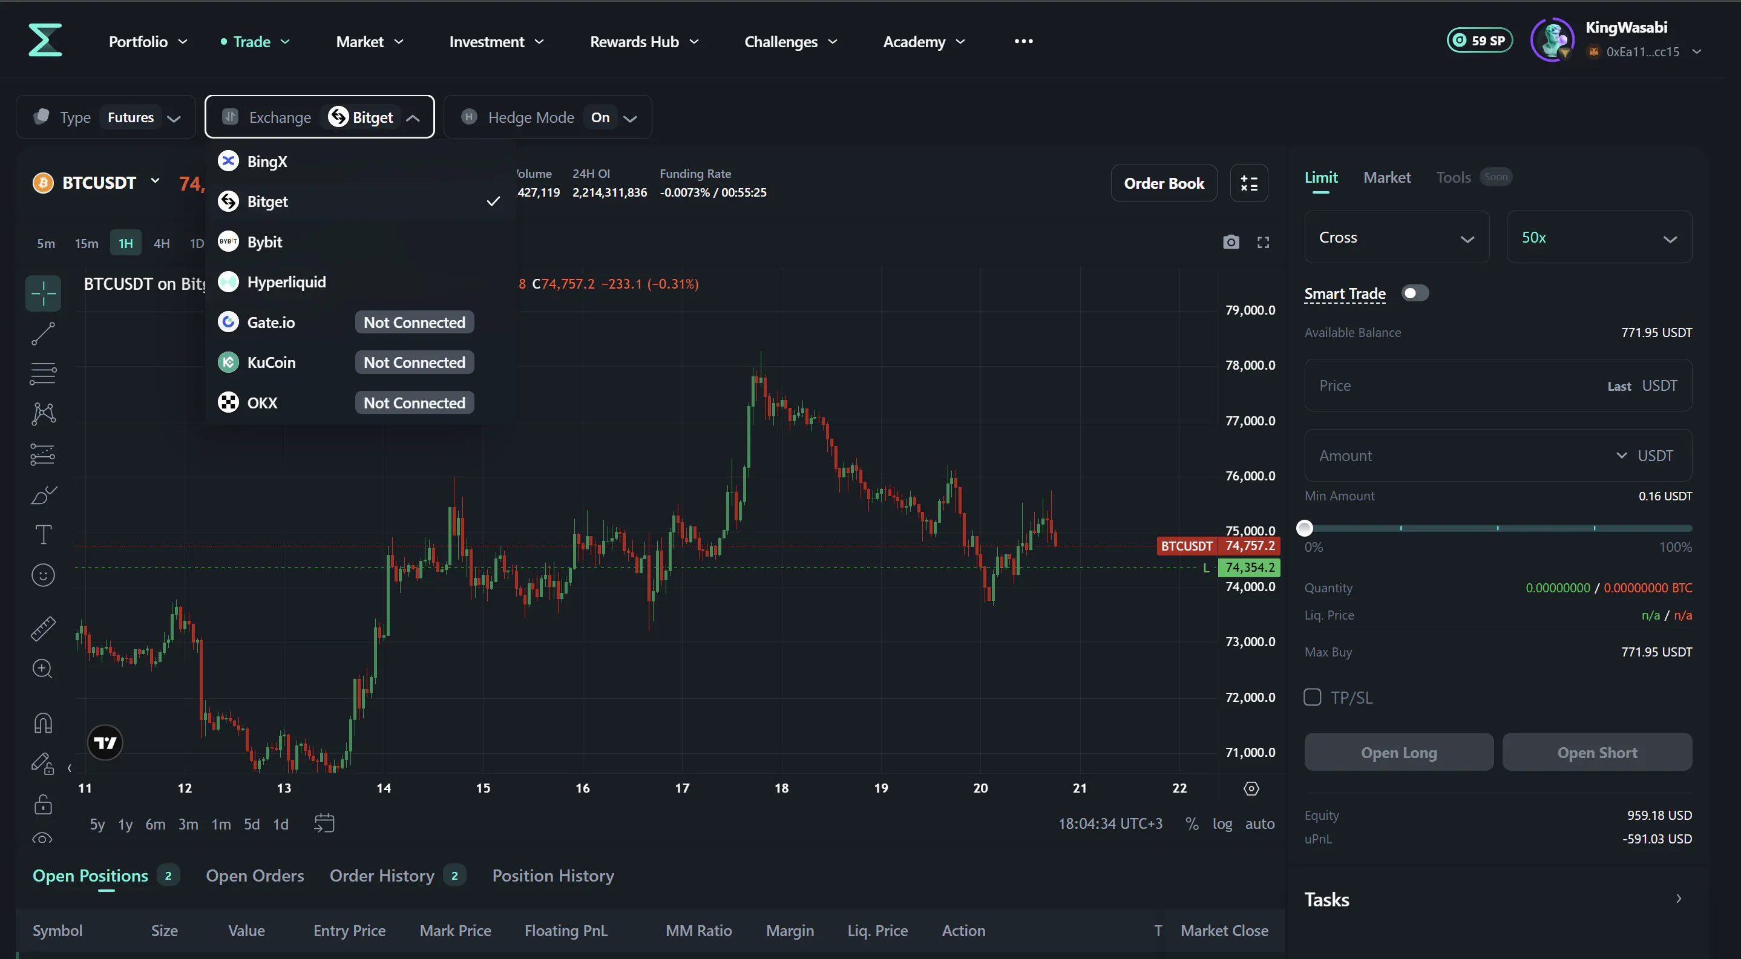
Task: Open the emoji icons tool
Action: 43,575
